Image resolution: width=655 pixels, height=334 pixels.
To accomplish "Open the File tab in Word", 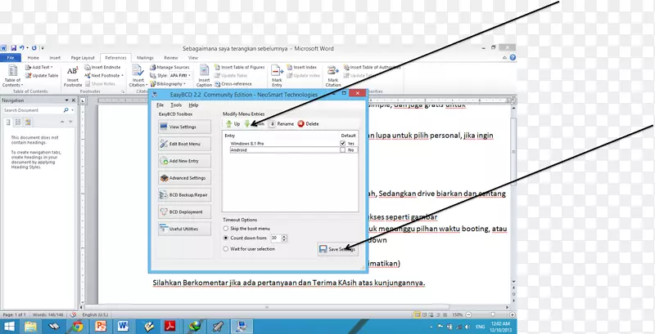I will point(10,58).
